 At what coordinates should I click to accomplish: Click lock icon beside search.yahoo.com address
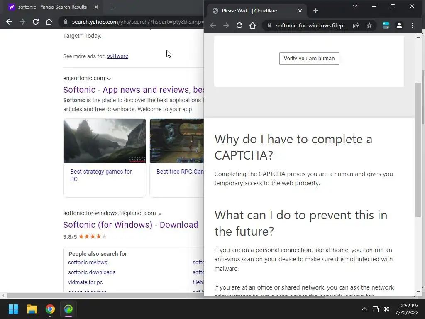(65, 22)
